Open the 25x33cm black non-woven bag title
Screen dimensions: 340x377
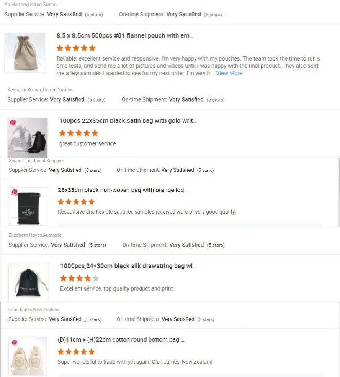[123, 190]
